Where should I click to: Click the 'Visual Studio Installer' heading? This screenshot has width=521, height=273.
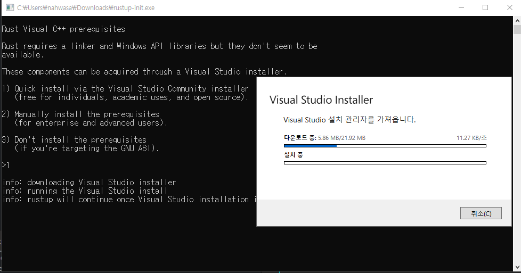tap(321, 100)
